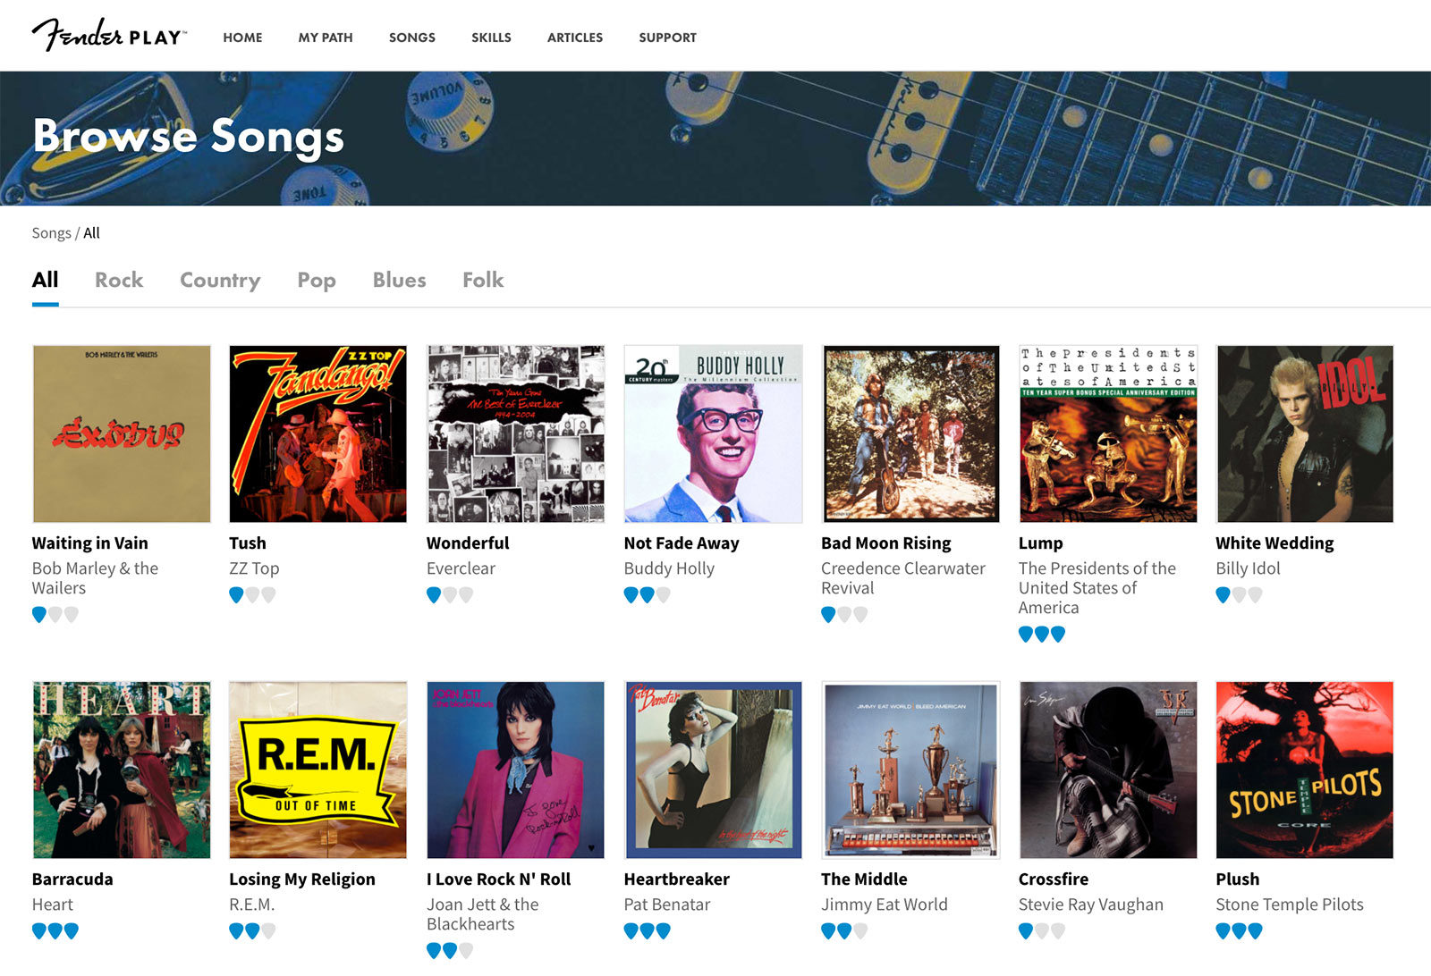Image resolution: width=1431 pixels, height=976 pixels.
Task: Click difficulty picks under Tush
Action: point(252,594)
